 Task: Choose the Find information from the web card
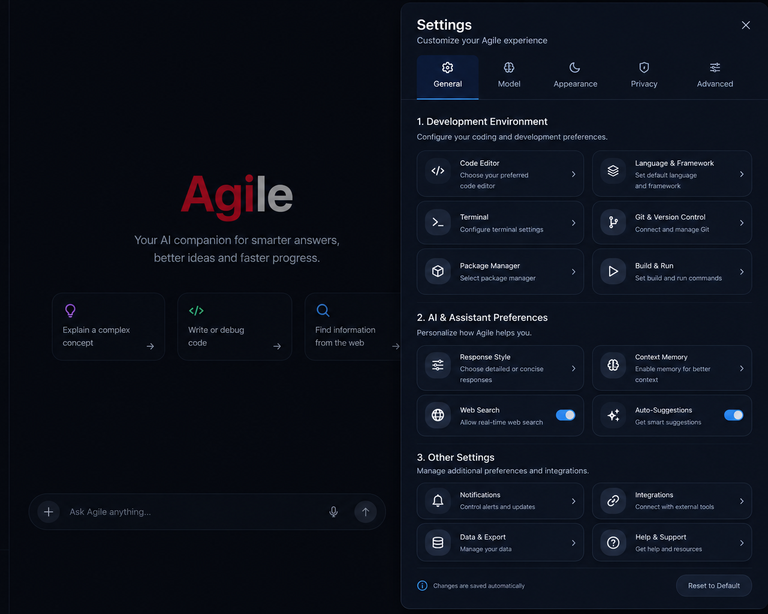pyautogui.click(x=353, y=327)
